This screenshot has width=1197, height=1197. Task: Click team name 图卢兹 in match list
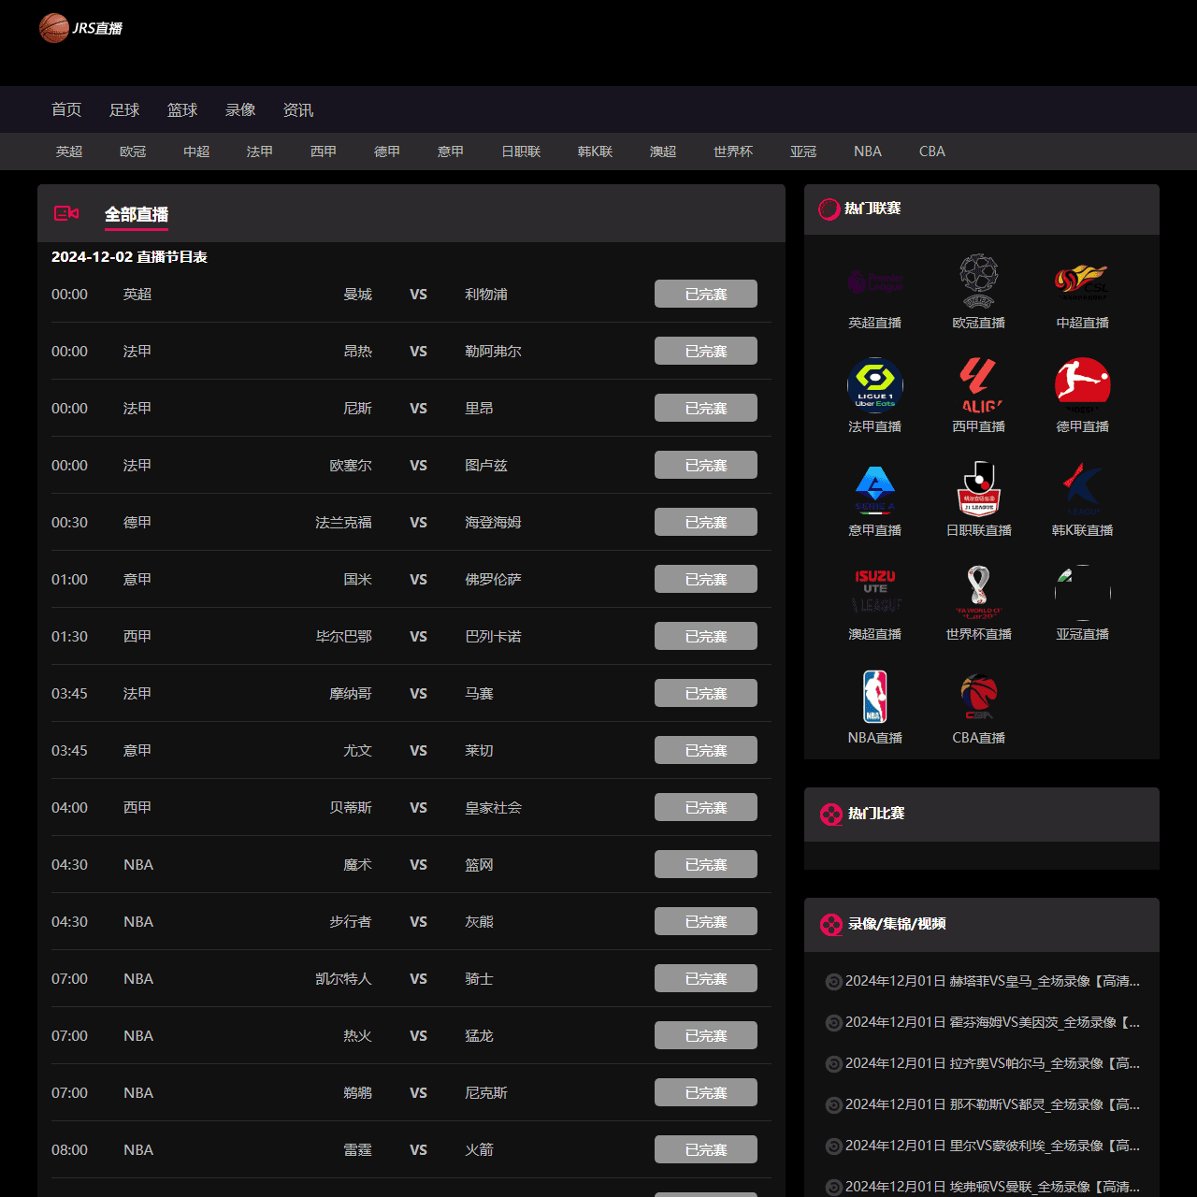tap(486, 466)
